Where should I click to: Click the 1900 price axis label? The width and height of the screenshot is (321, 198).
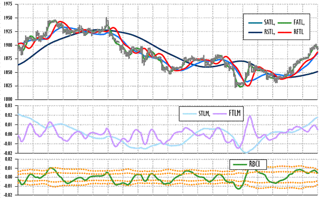[x=8, y=45]
